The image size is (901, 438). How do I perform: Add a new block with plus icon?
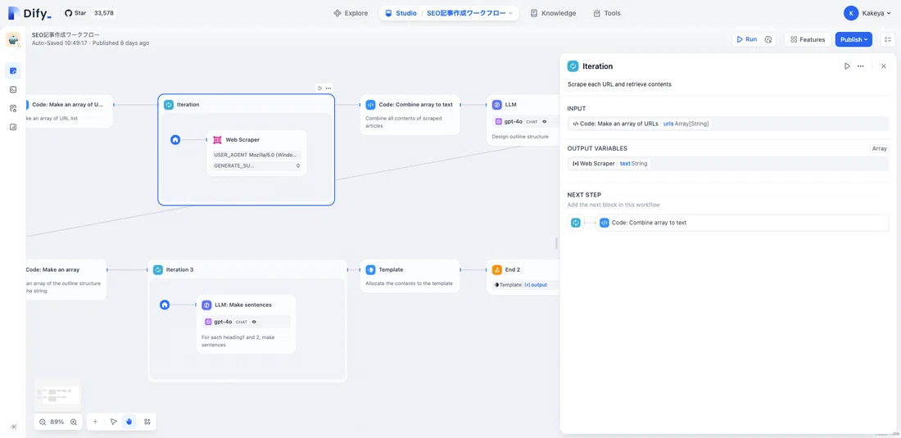[x=95, y=422]
